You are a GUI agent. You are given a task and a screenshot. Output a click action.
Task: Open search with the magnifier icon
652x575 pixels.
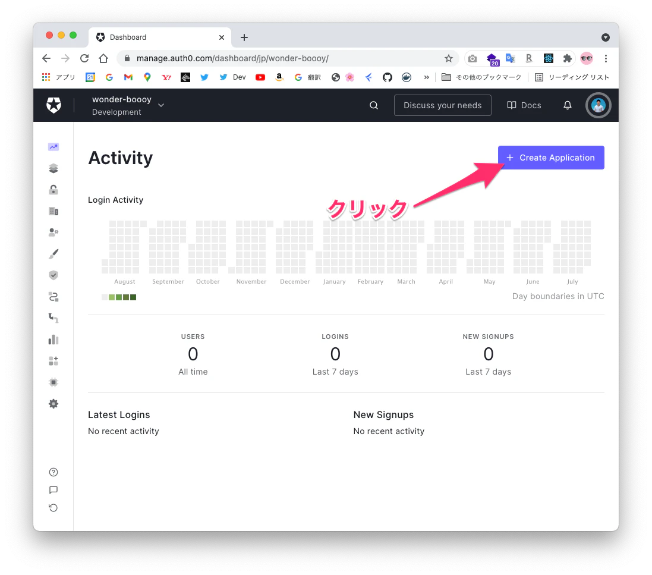(x=374, y=105)
